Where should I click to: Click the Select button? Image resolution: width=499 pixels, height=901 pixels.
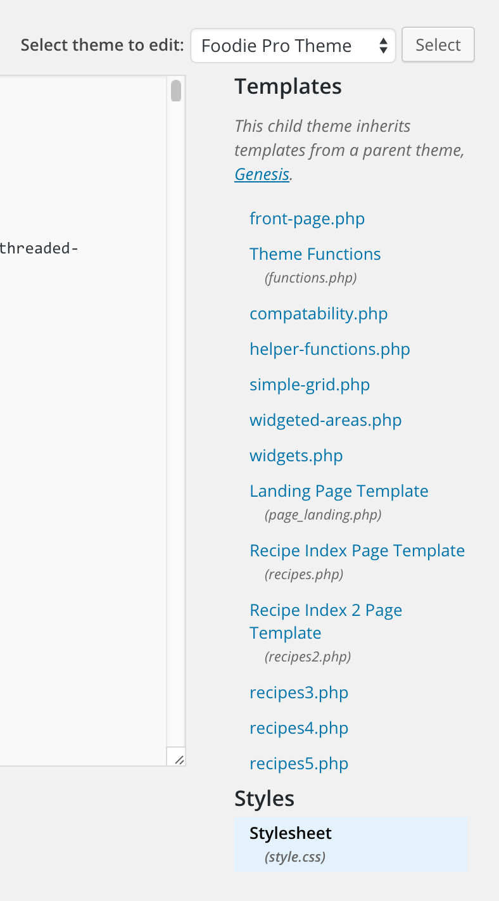438,45
